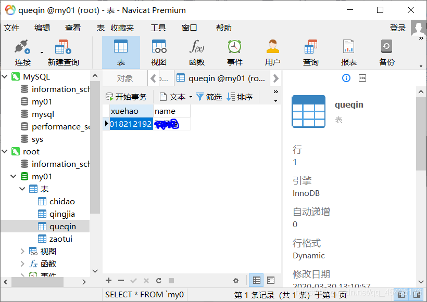Open the View (查看) menu
Image resolution: width=427 pixels, height=302 pixels.
click(x=73, y=28)
